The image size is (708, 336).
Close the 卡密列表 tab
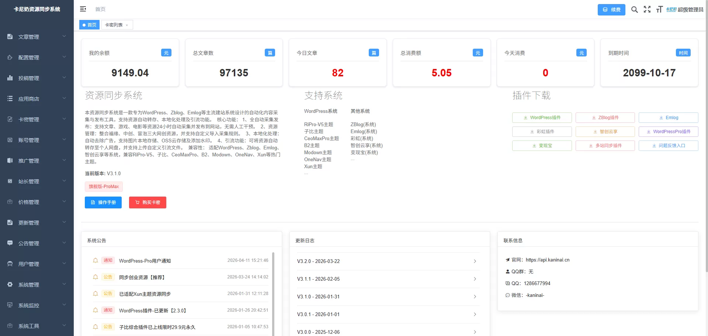pos(127,25)
